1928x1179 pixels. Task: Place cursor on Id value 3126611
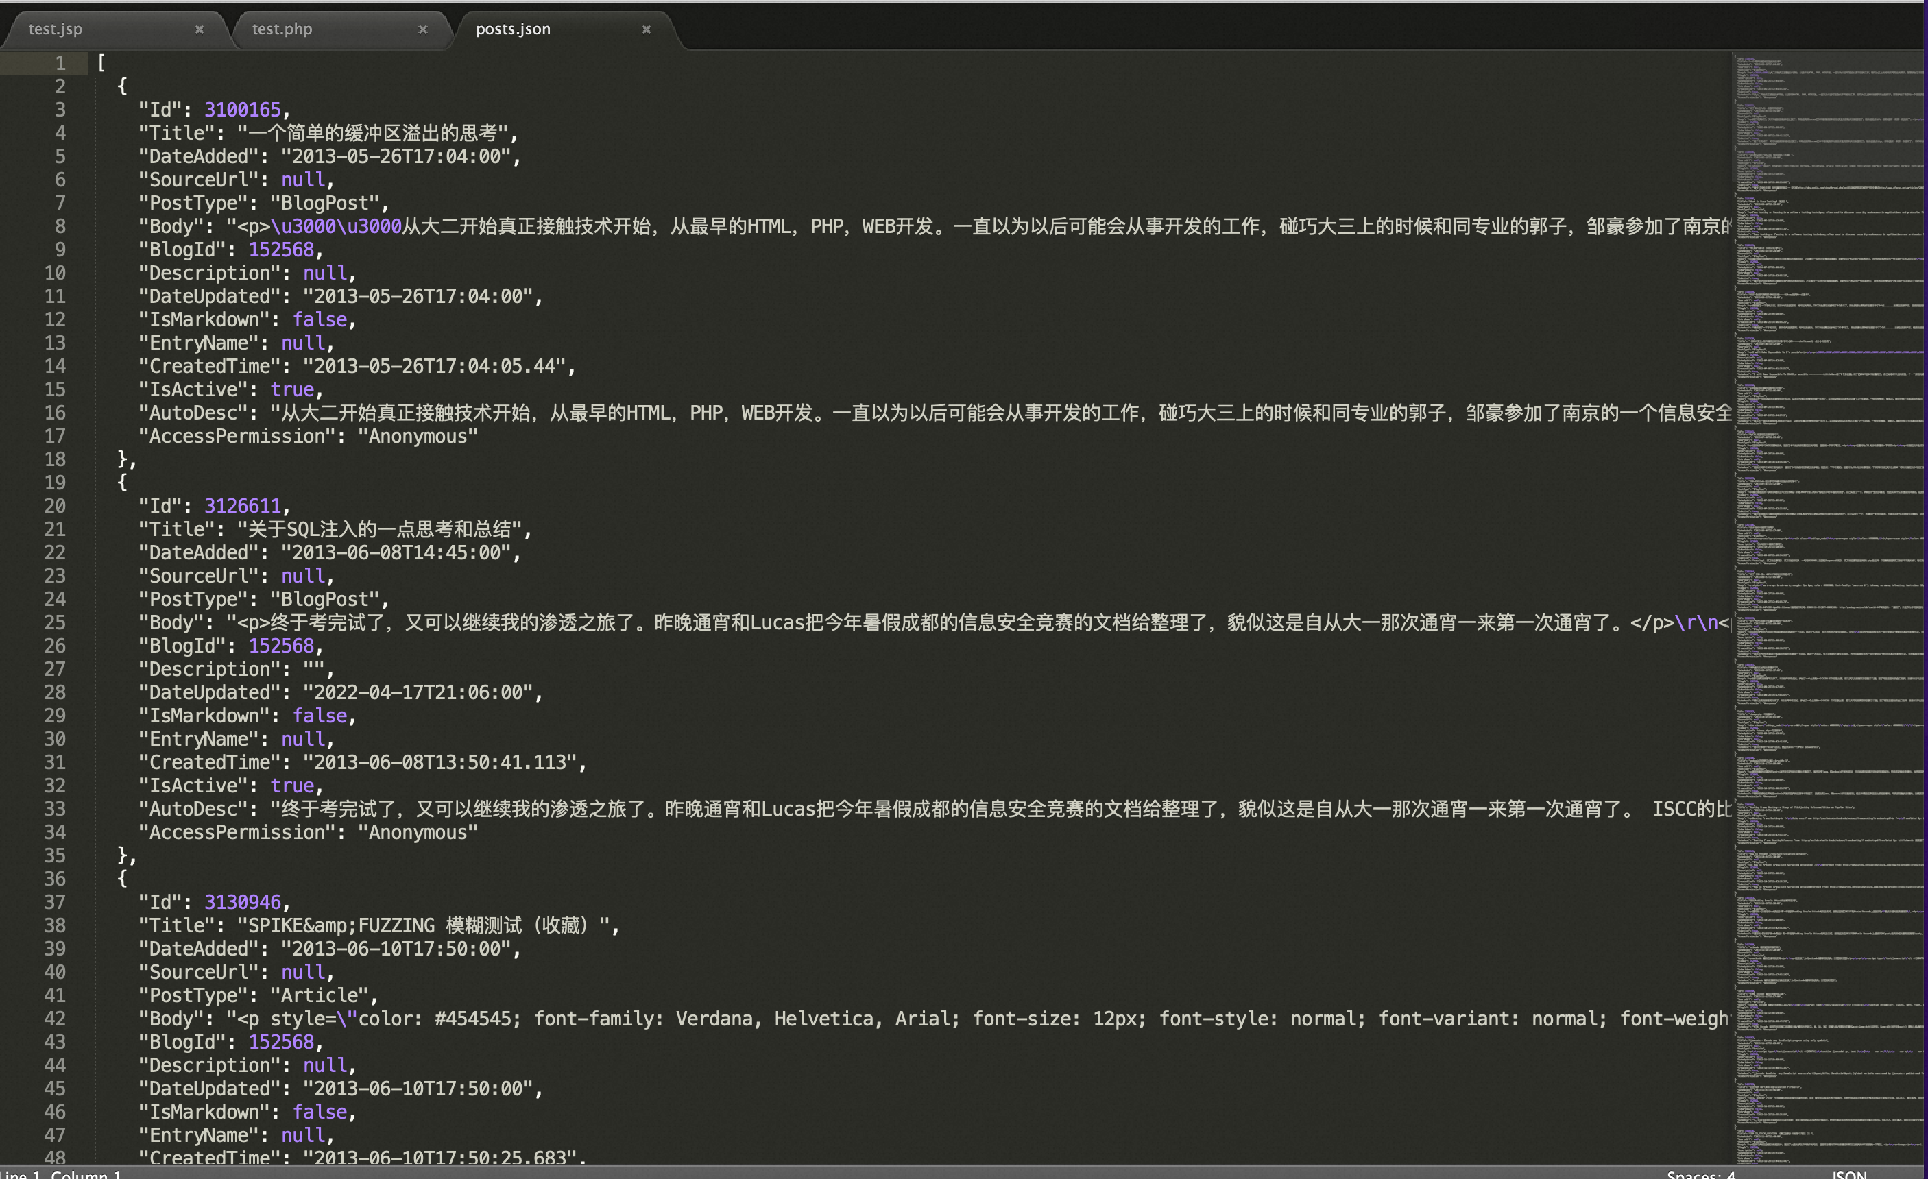click(242, 505)
